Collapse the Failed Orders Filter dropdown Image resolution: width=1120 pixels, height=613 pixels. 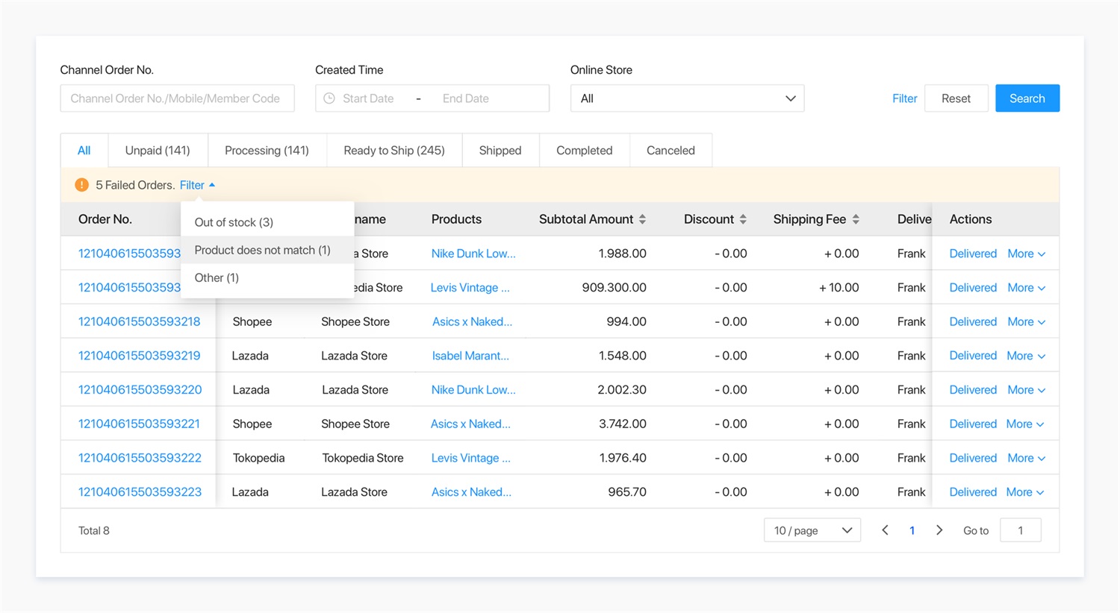(197, 185)
